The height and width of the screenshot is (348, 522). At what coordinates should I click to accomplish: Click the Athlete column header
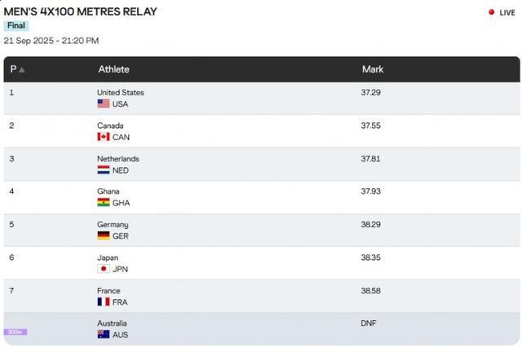tap(113, 69)
